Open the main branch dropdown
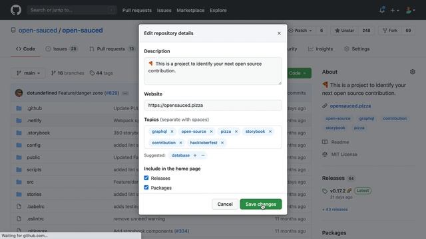 pos(28,73)
